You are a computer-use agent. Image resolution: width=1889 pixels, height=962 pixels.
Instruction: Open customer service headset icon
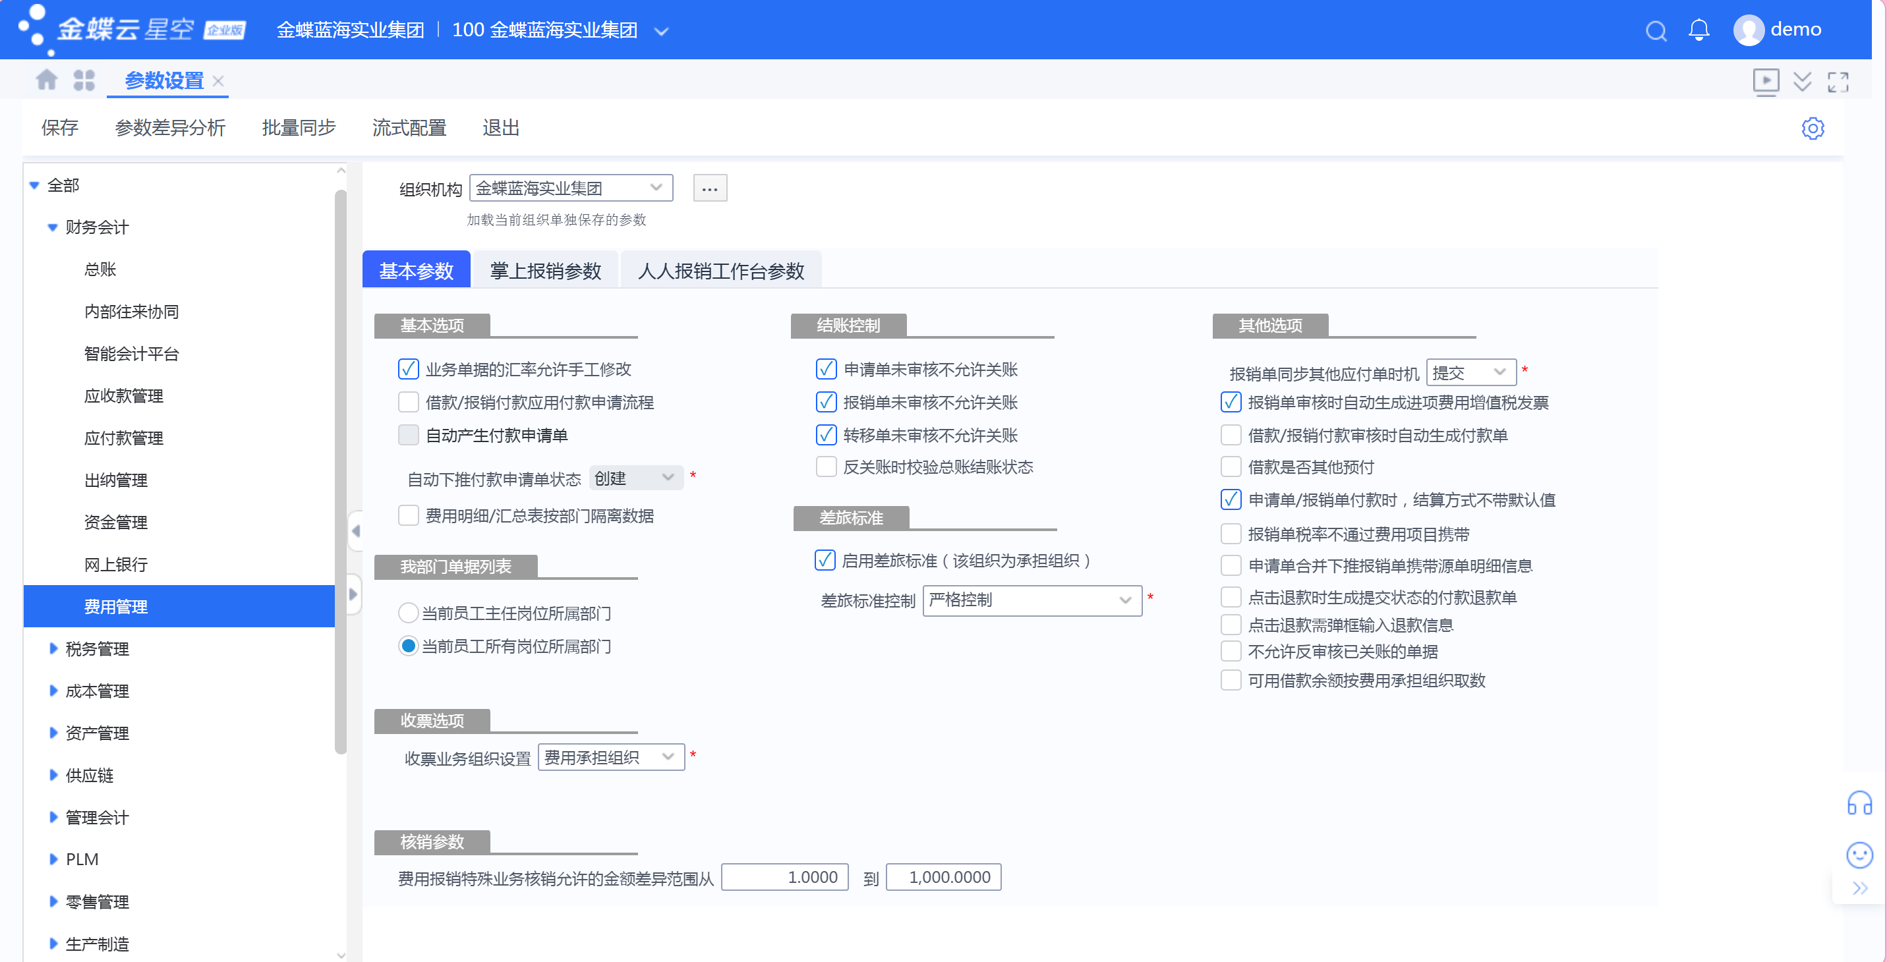[x=1859, y=803]
